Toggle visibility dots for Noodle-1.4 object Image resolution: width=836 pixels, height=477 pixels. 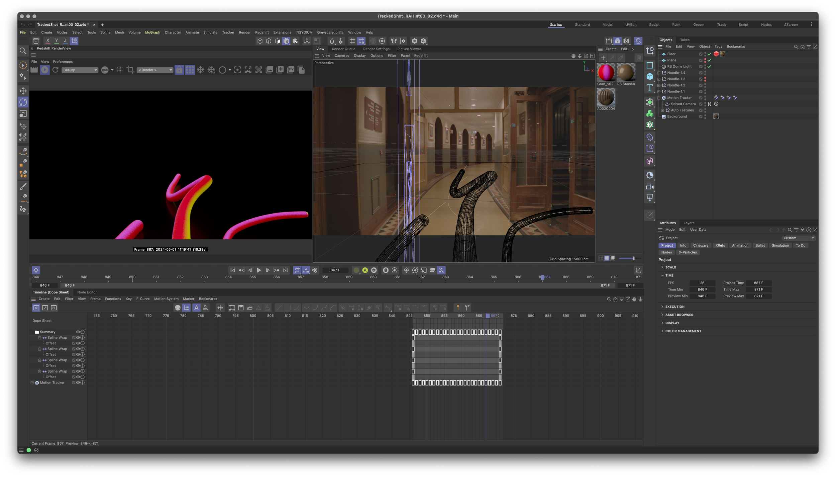pyautogui.click(x=705, y=73)
